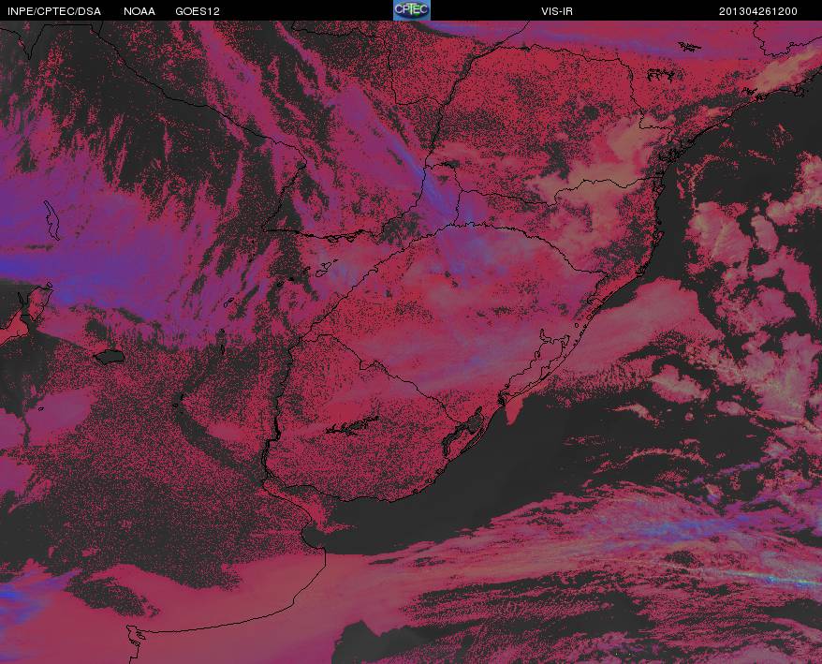
Task: Click the GOES12 satellite label
Action: click(198, 11)
